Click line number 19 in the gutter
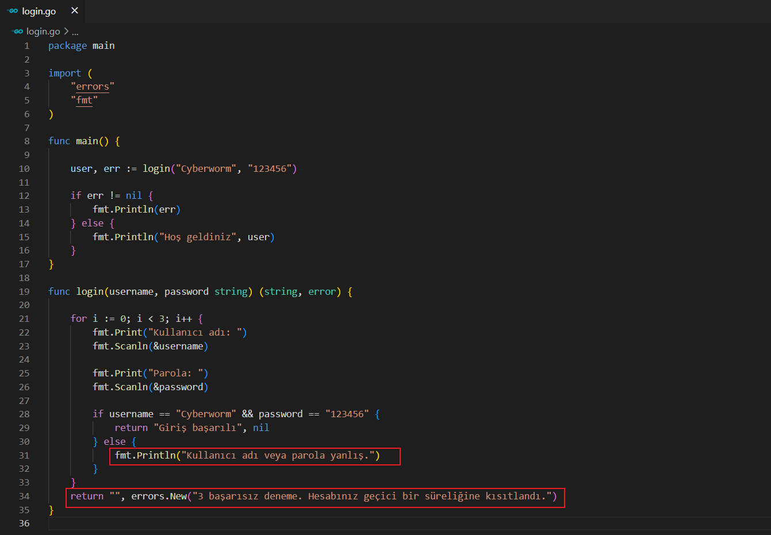This screenshot has height=535, width=771. click(24, 292)
